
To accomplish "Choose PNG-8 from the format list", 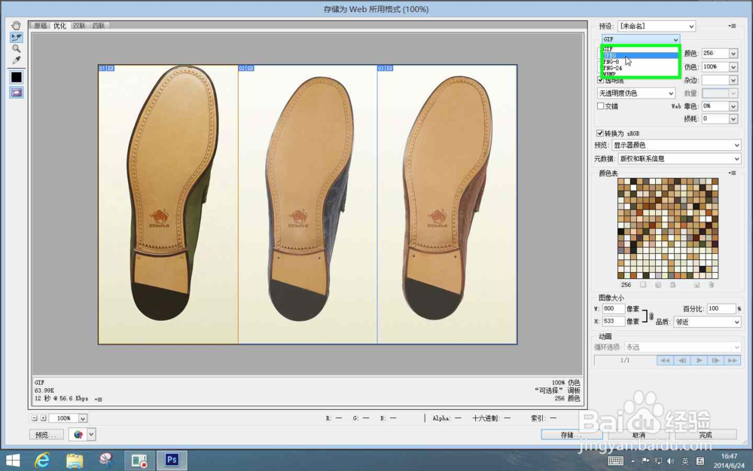I will pyautogui.click(x=641, y=62).
